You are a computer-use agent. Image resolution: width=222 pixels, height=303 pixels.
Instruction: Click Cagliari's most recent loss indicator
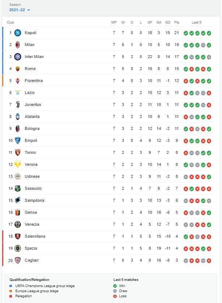coord(209,261)
